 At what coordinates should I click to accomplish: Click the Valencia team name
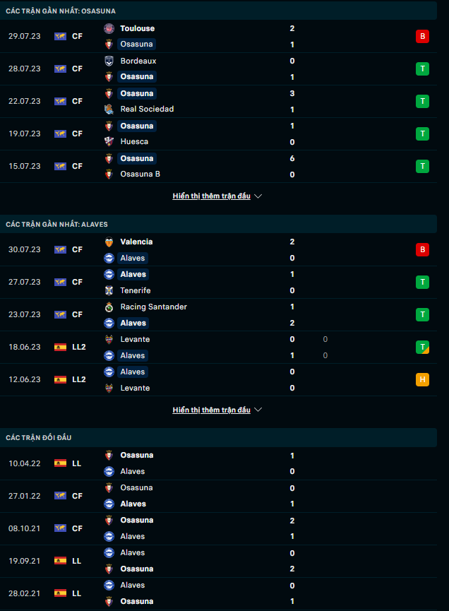pyautogui.click(x=136, y=242)
